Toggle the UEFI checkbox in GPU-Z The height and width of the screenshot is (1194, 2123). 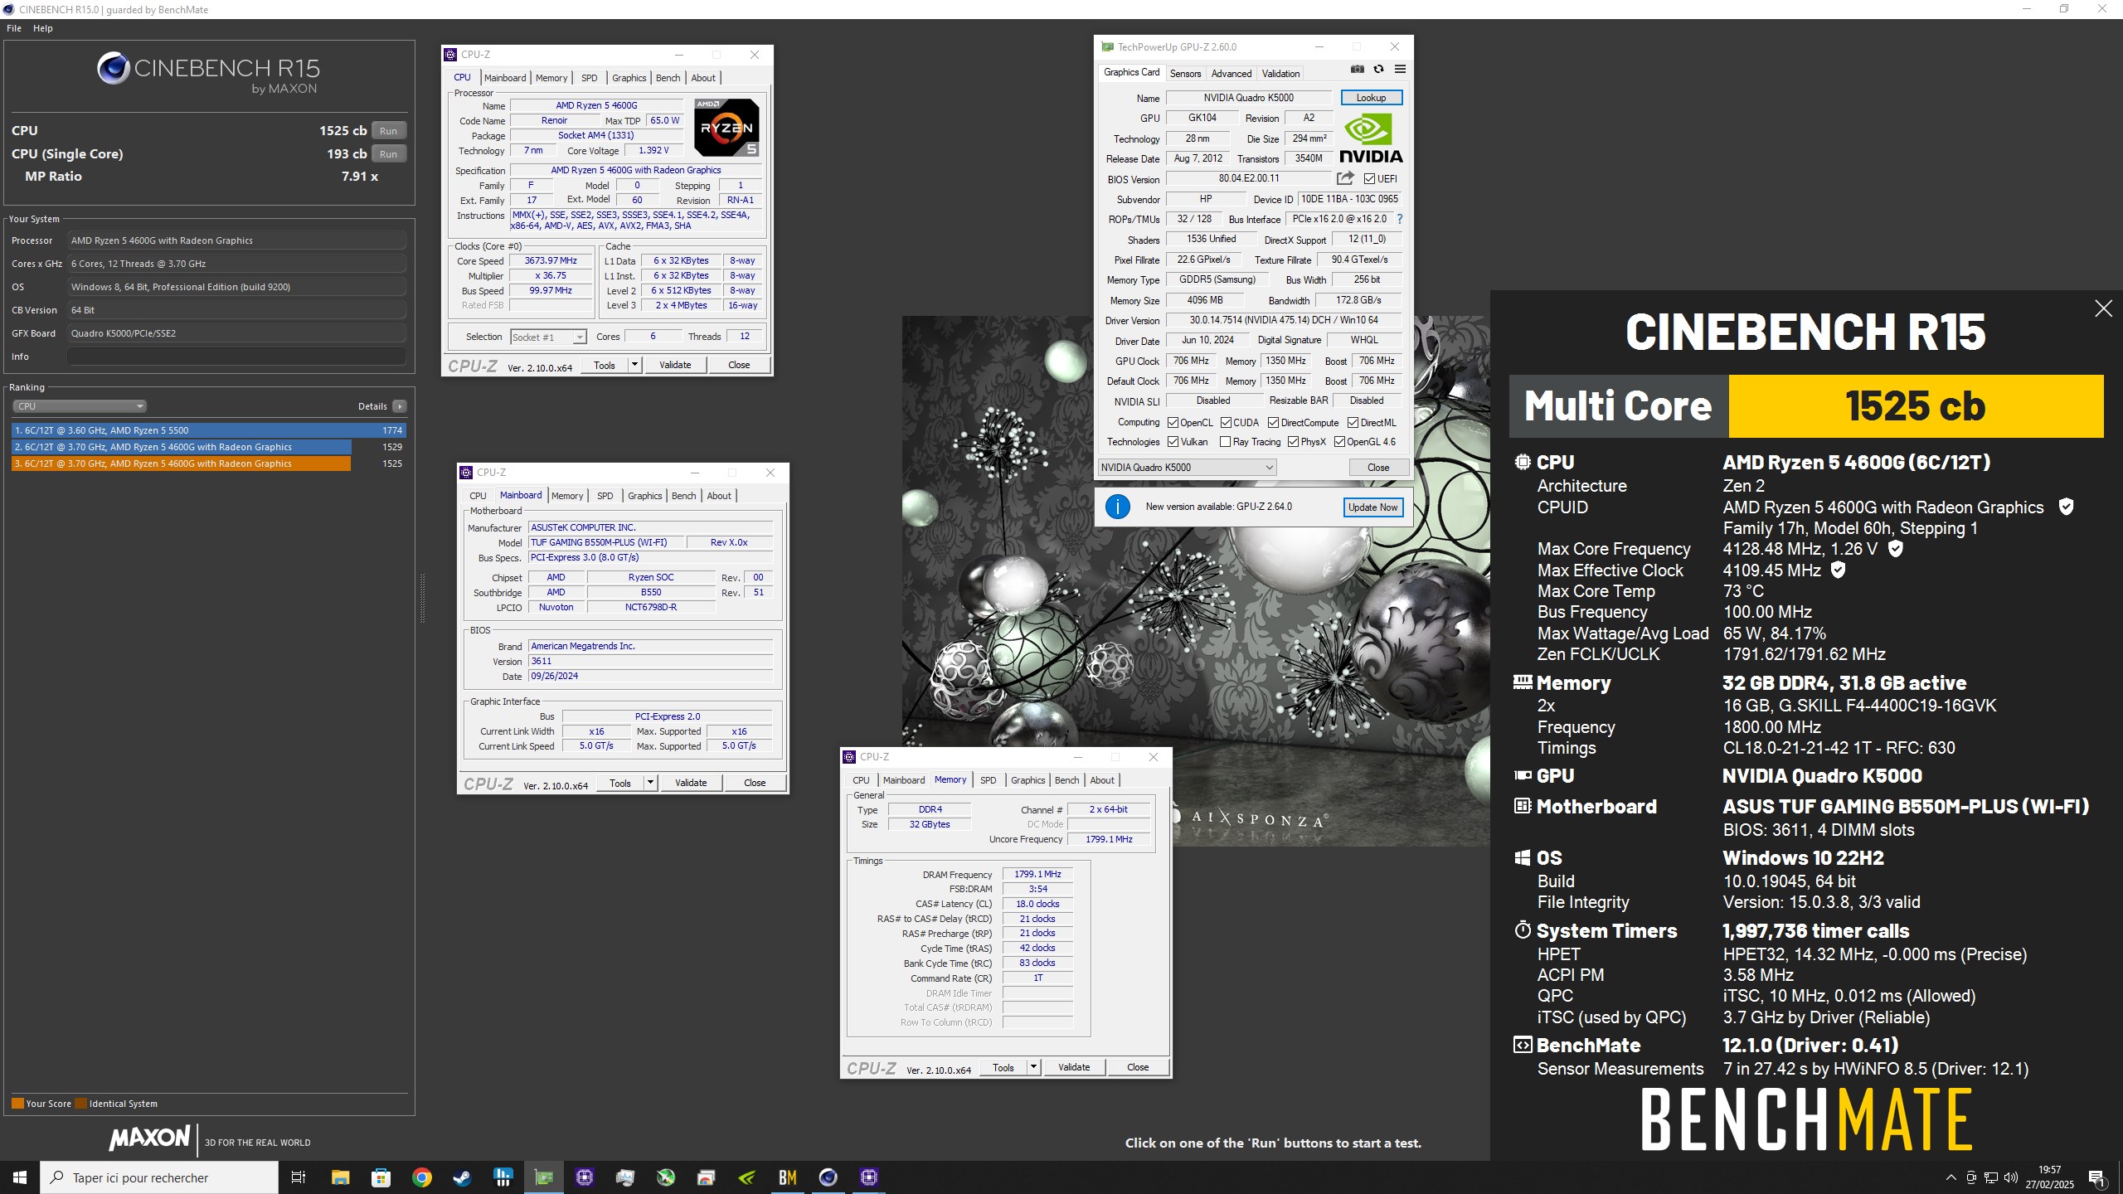click(1369, 179)
